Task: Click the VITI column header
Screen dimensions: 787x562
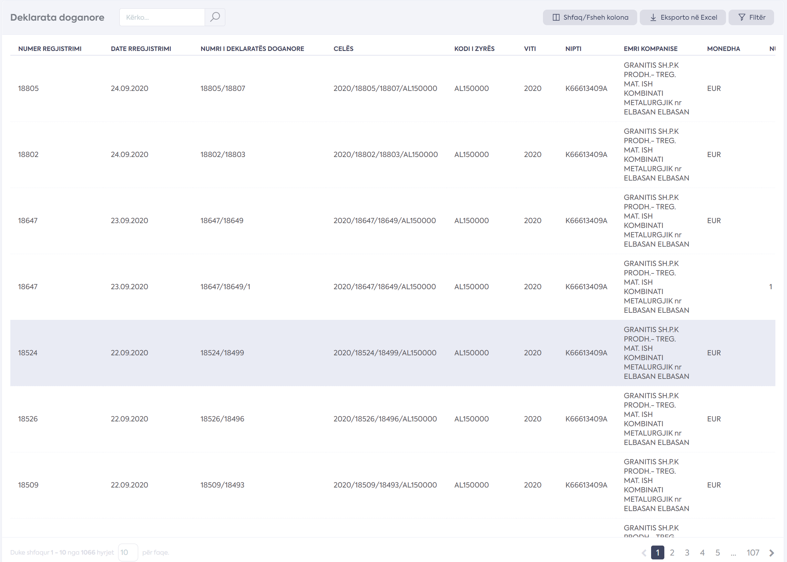Action: click(x=530, y=49)
